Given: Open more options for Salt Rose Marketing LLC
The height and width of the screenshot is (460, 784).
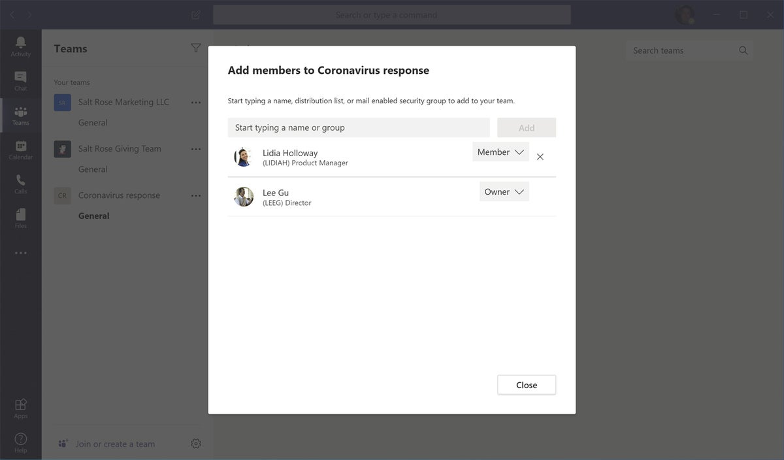Looking at the screenshot, I should [x=196, y=103].
